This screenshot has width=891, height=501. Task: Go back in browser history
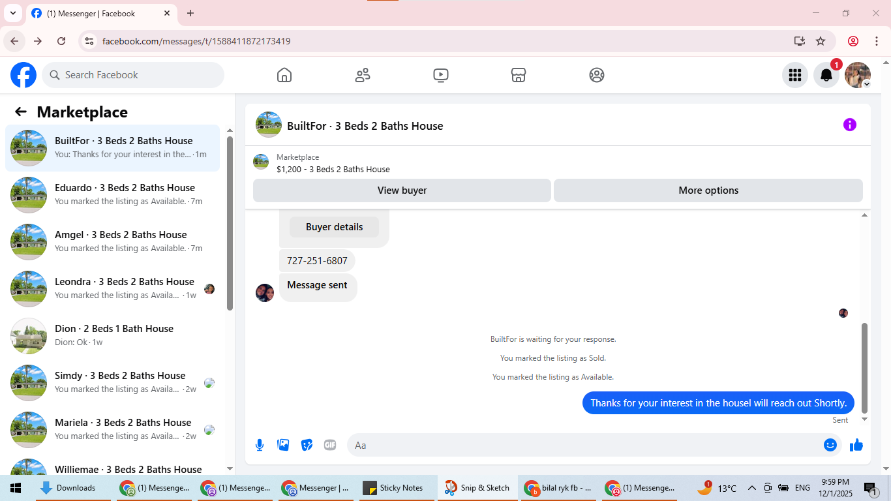pos(14,41)
